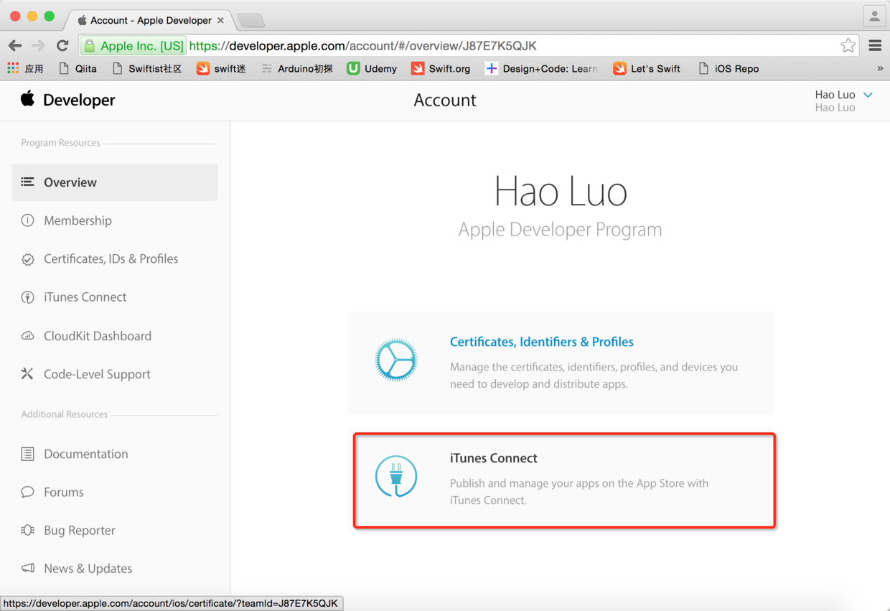
Task: Open the Chrome hamburger menu
Action: pyautogui.click(x=875, y=46)
